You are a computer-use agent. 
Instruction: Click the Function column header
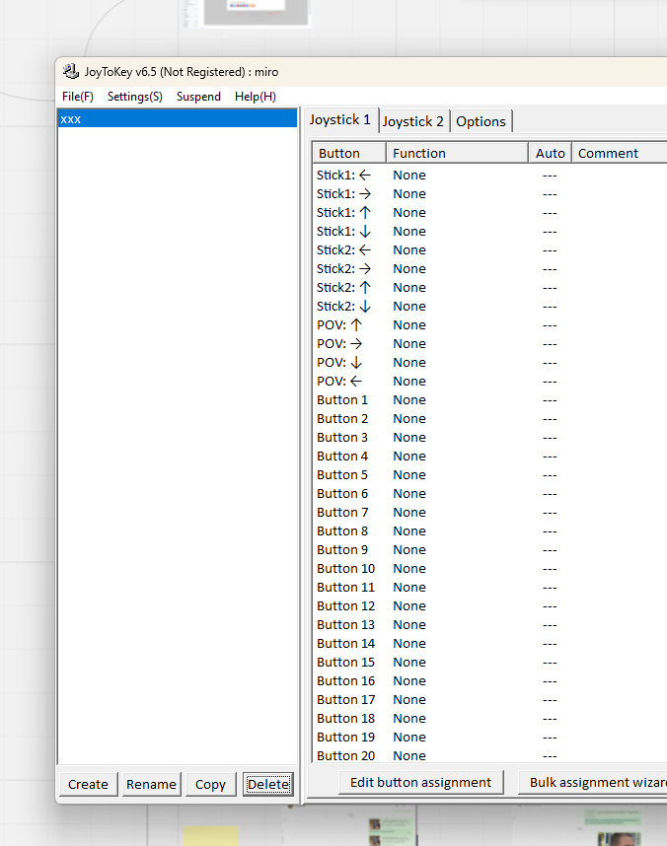pyautogui.click(x=457, y=153)
